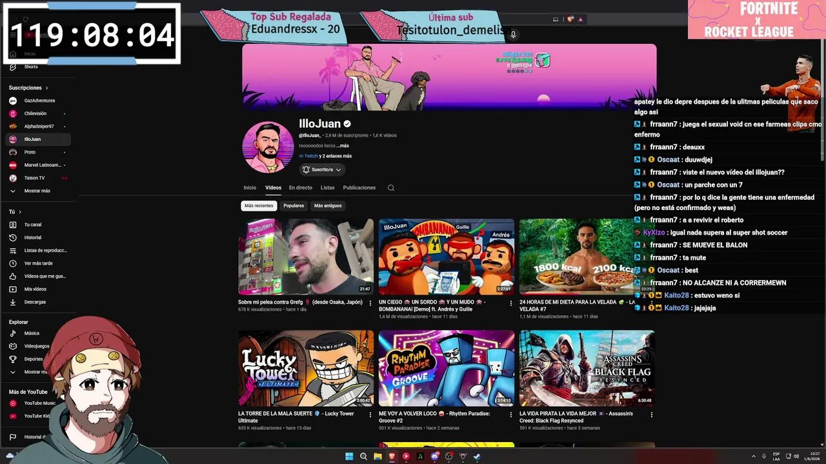Viewport: 826px width, 464px height.
Task: Open 'LA TORRE DE LA MALA SUERTE' title
Action: pyautogui.click(x=296, y=417)
